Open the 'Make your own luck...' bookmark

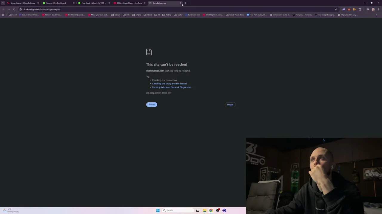coord(98,15)
